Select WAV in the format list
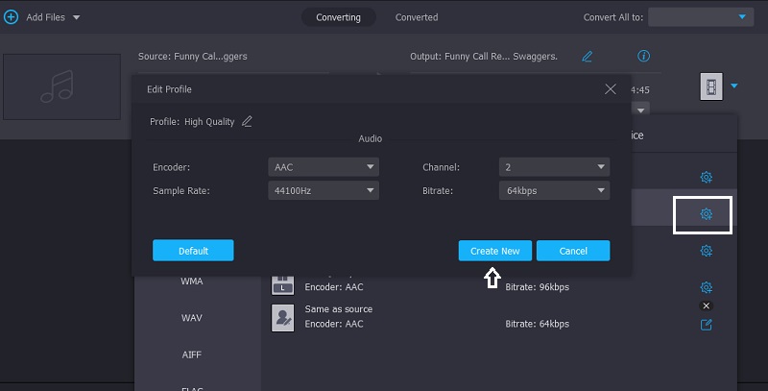Image resolution: width=768 pixels, height=391 pixels. point(192,317)
